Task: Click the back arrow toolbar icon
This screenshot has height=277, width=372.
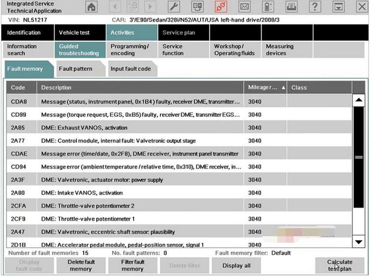Action: pos(115,7)
